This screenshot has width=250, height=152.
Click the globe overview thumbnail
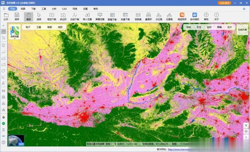(x=16, y=140)
